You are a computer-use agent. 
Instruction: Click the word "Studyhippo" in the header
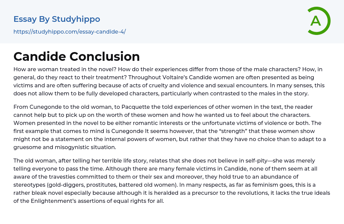click(76, 19)
